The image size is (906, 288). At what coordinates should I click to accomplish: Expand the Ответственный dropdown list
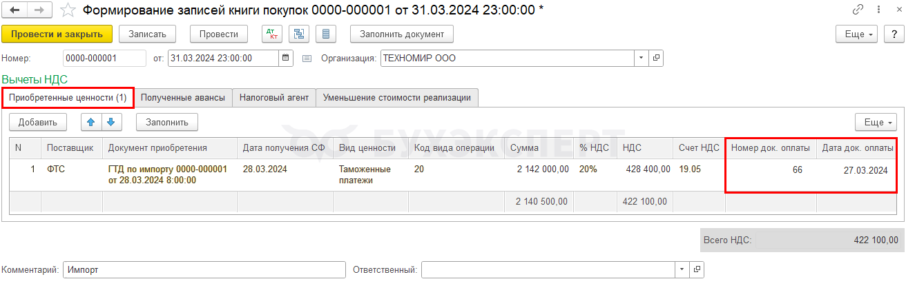[x=683, y=270]
